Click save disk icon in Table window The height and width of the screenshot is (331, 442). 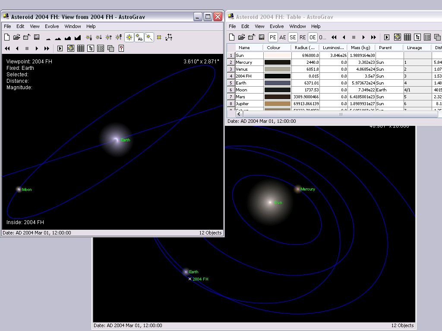[262, 37]
